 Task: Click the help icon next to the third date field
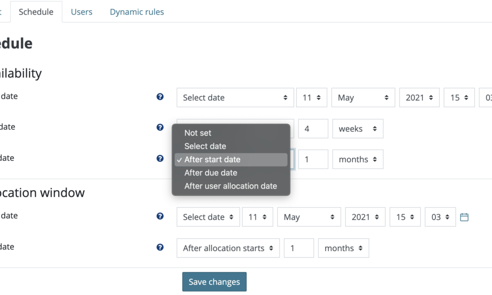pos(159,158)
